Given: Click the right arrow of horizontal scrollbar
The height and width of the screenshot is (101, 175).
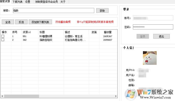Looking at the screenshot, I should click(x=116, y=96).
